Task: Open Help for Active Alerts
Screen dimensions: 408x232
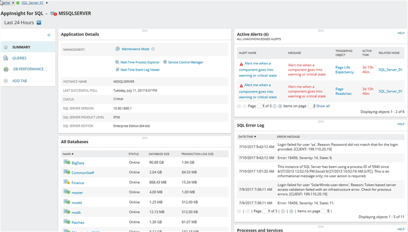Action: click(401, 33)
